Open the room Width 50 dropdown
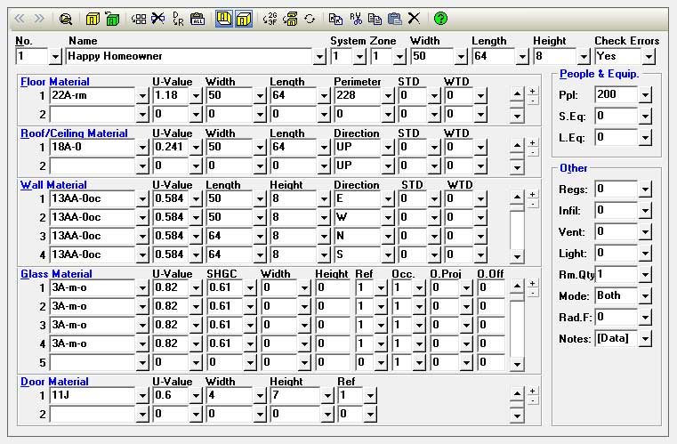The height and width of the screenshot is (444, 677). point(461,57)
